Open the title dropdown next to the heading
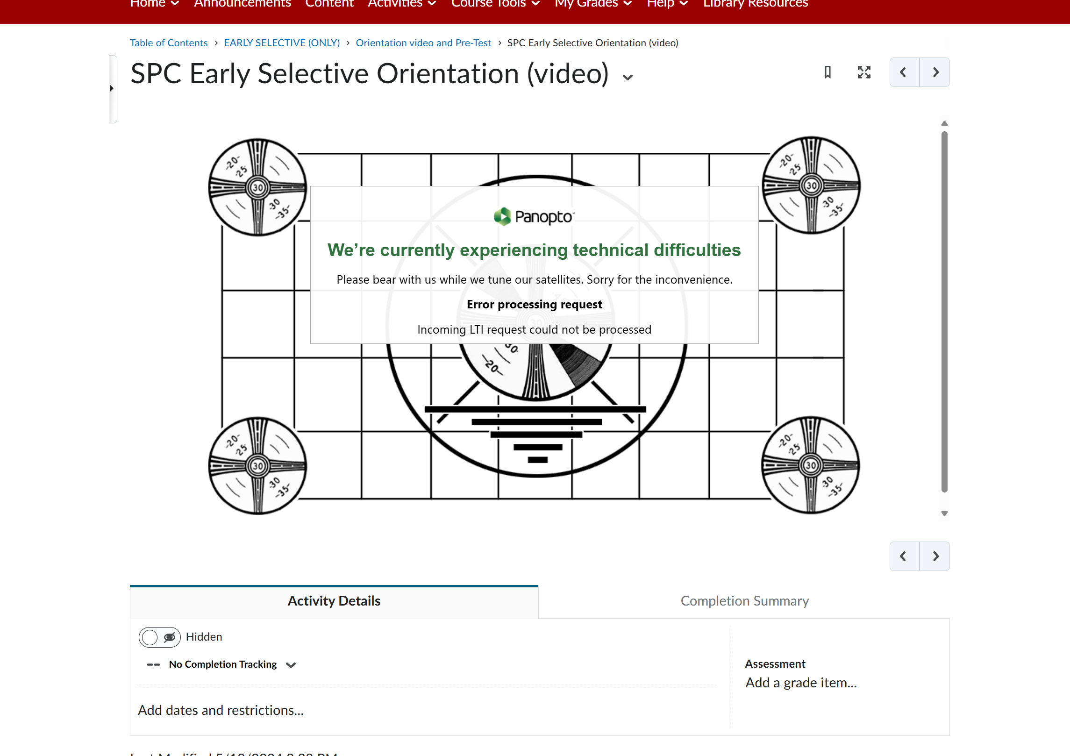 click(x=628, y=78)
